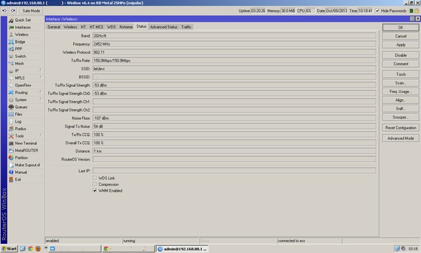Click the Advanced Mode button
Viewport: 421px width, 253px height.
point(401,138)
